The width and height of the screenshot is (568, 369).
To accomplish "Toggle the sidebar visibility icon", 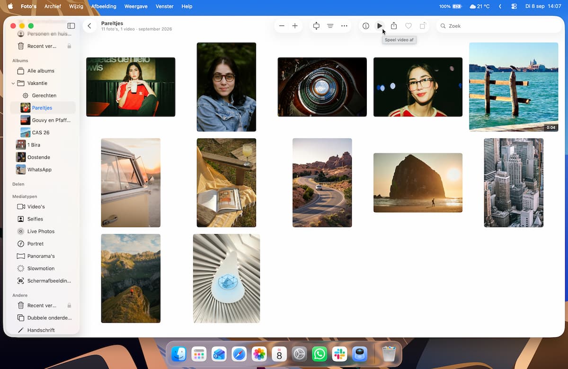I will click(x=71, y=26).
